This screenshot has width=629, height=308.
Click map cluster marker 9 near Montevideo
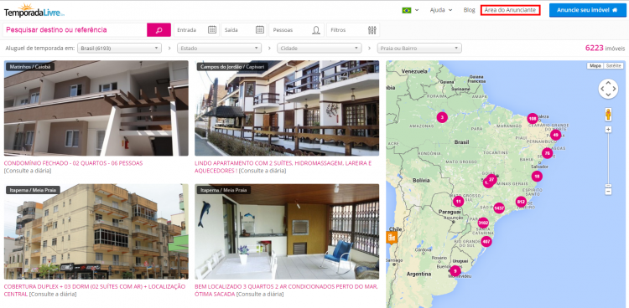pos(455,270)
